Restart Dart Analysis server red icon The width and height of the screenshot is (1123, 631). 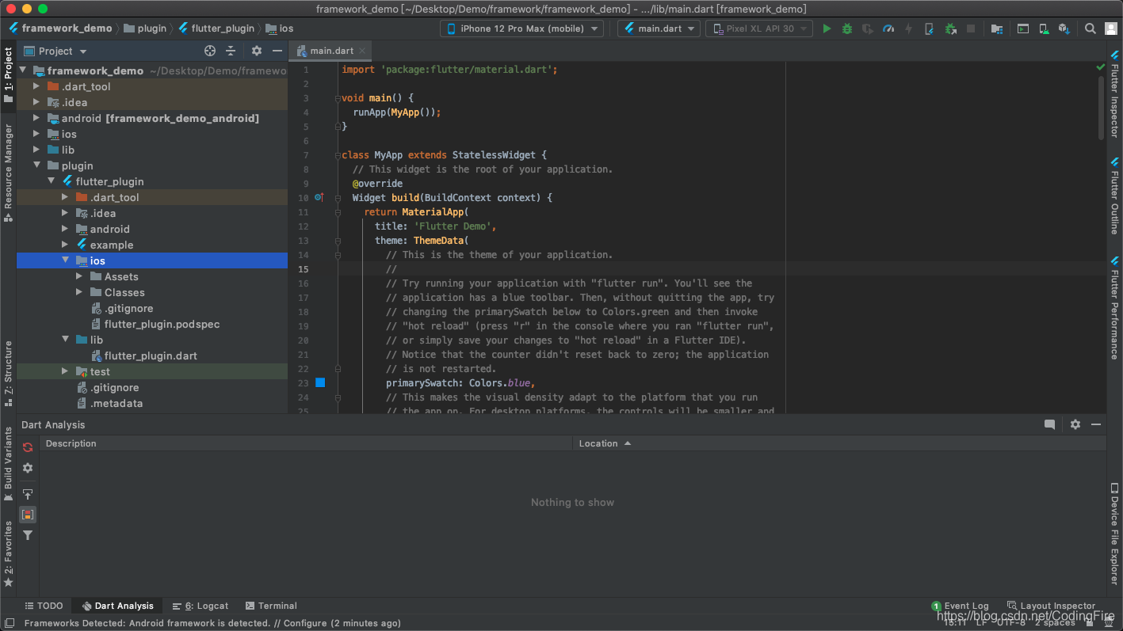[28, 447]
